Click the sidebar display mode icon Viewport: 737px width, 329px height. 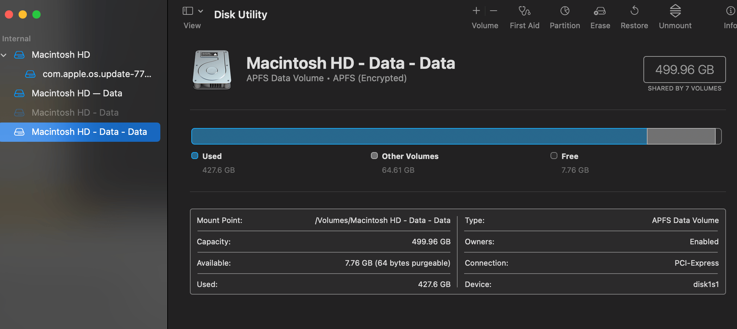[x=187, y=11]
